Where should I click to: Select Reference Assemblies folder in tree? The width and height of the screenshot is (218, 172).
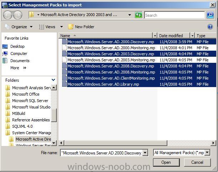(x=31, y=120)
